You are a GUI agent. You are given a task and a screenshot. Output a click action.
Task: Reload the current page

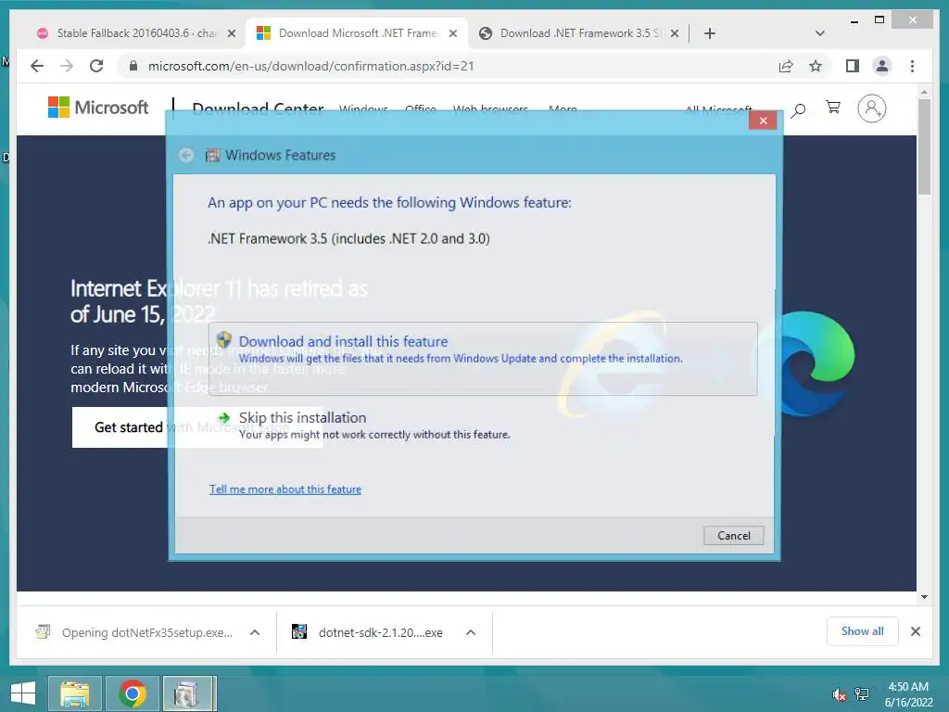point(96,66)
